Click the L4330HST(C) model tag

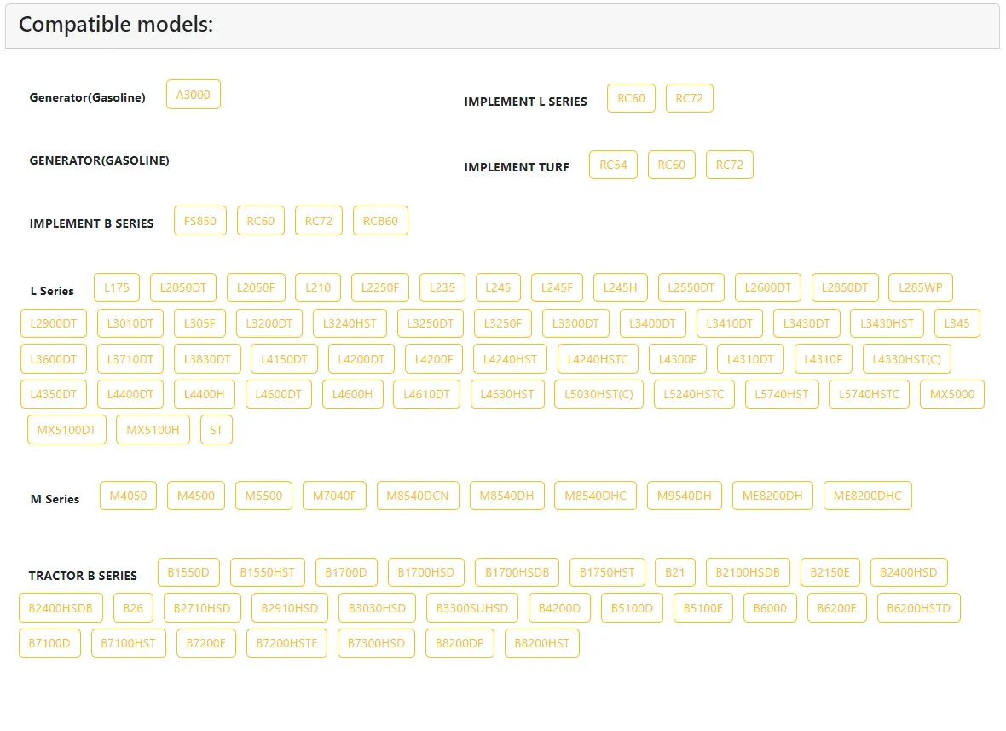tap(906, 359)
